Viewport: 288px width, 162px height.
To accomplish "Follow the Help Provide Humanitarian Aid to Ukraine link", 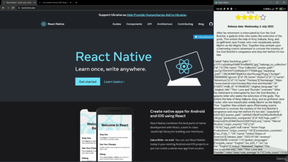I will (x=156, y=15).
